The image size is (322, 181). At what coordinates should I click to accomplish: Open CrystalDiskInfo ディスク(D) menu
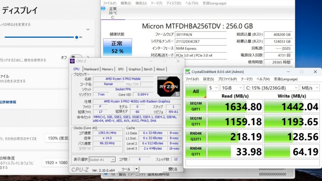point(174,3)
